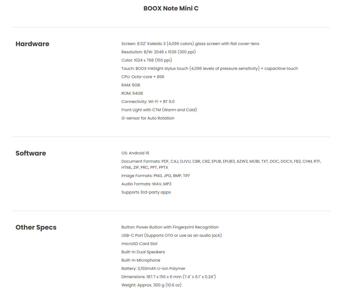Click the Supports 3rd-party apps line
The height and width of the screenshot is (291, 347).
pos(146,192)
